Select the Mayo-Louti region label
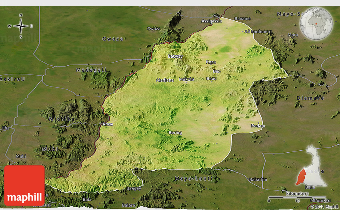This screenshot has height=210, width=340. 191,178
